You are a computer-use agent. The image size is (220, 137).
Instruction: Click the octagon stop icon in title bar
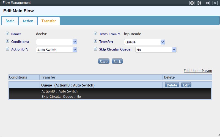coord(192,3)
